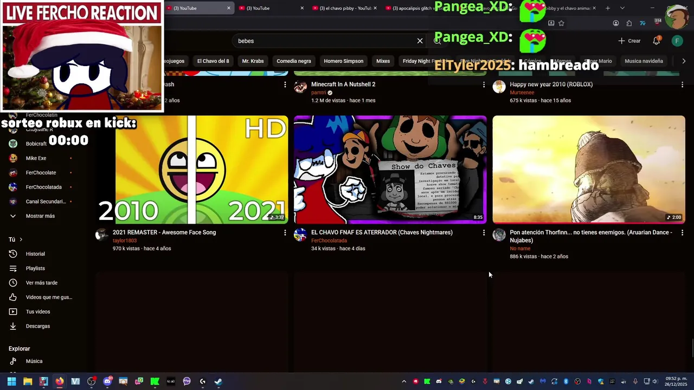
Task: Click Happy new year 2010 (ROBLOX) title
Action: coord(551,84)
